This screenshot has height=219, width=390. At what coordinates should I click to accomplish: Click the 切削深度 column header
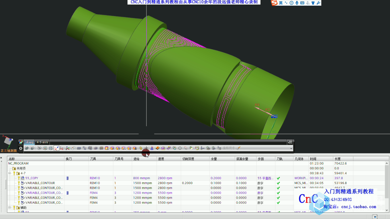(x=195, y=158)
